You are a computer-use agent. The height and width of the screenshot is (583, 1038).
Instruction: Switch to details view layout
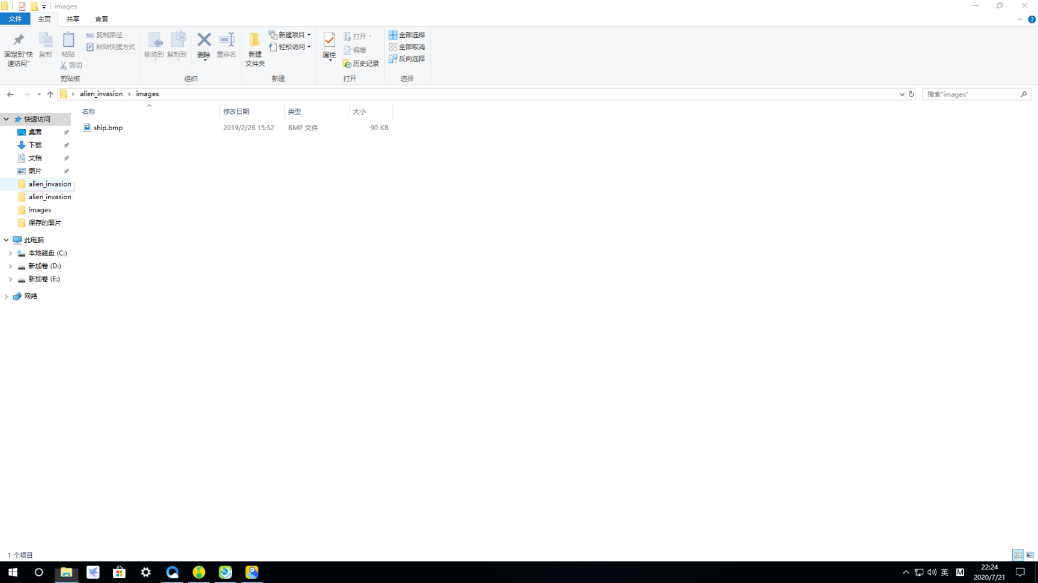[x=1018, y=555]
